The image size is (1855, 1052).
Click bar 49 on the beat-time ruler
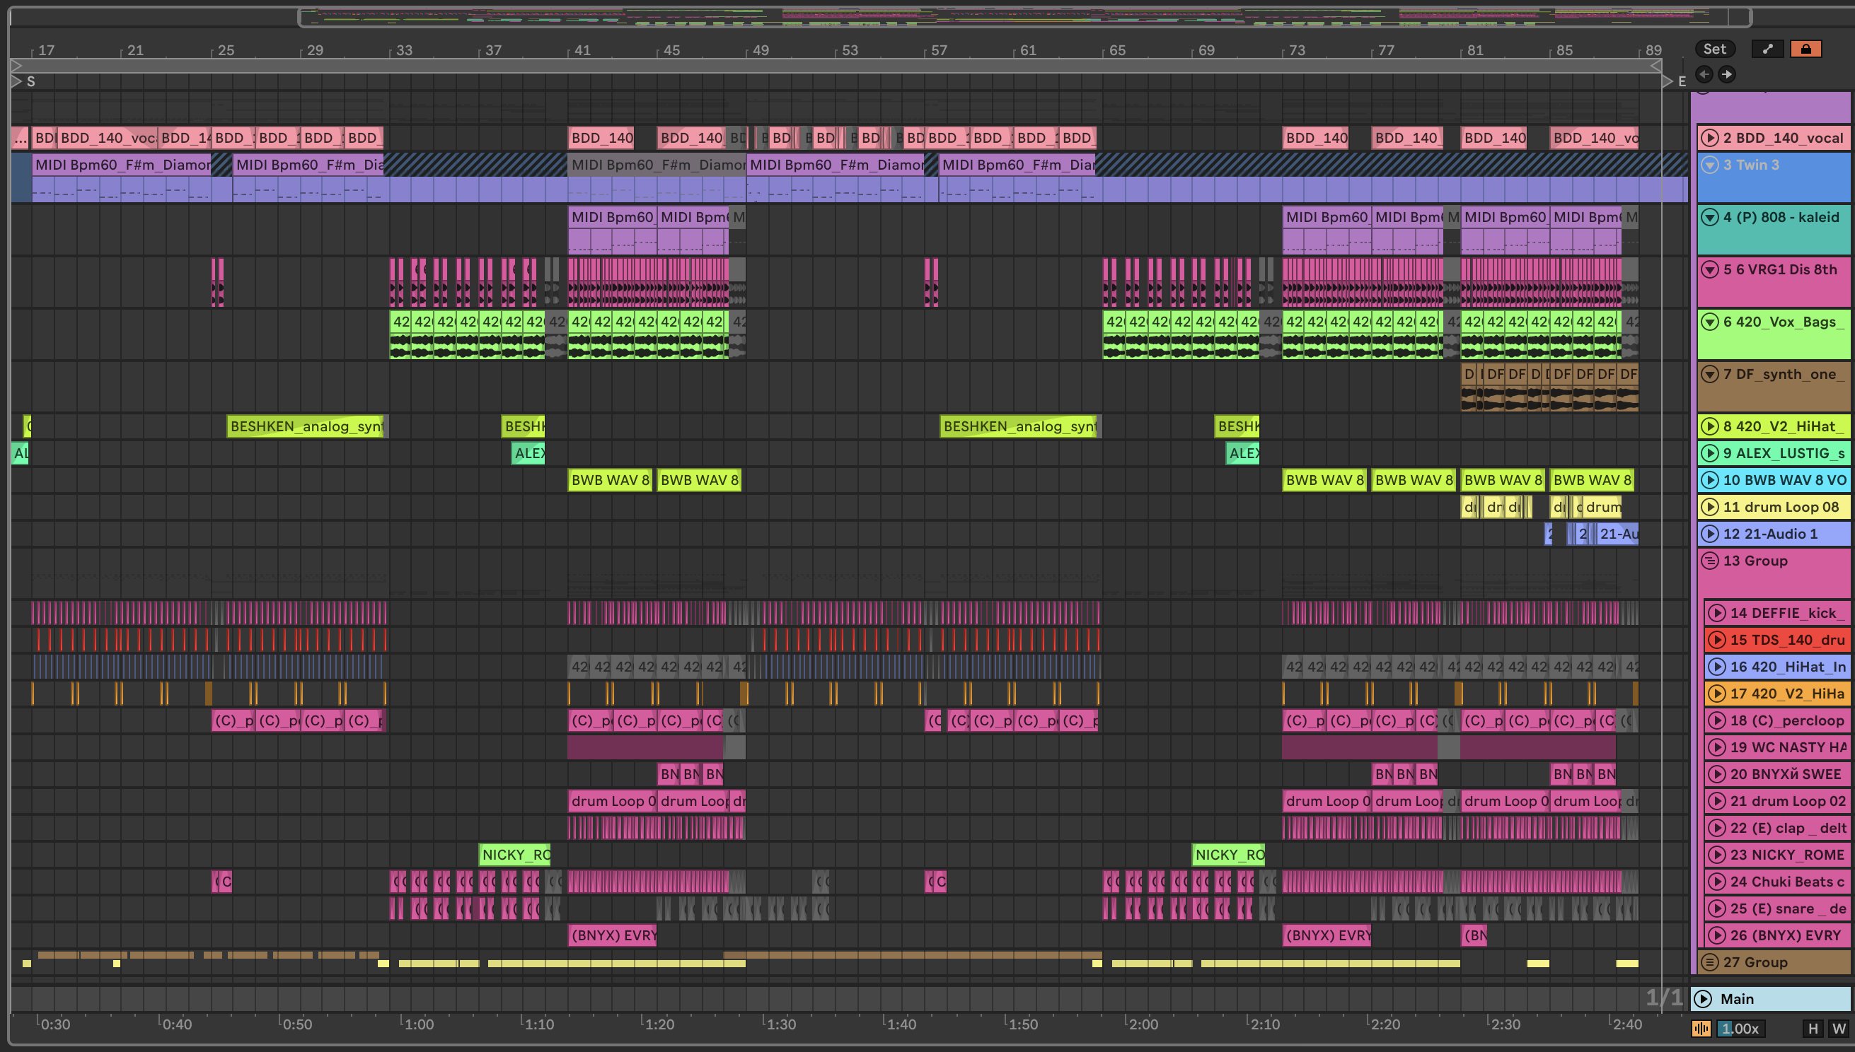coord(760,51)
